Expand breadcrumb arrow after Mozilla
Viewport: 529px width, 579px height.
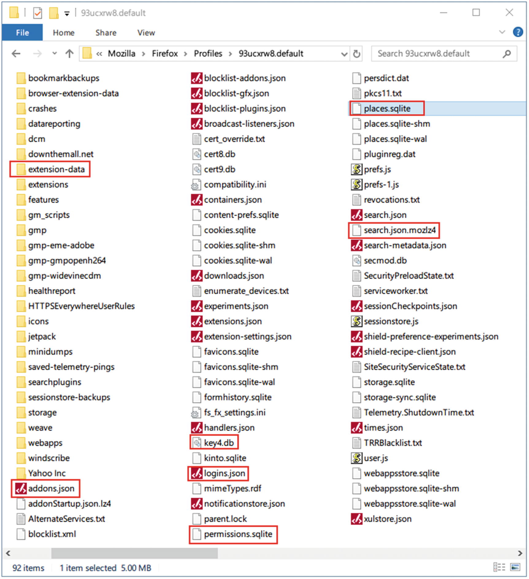(x=143, y=54)
